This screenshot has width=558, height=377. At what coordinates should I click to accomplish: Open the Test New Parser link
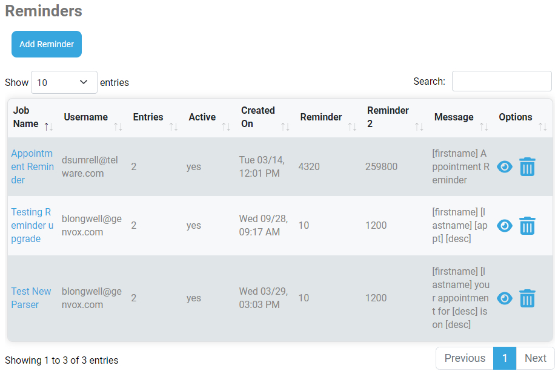pyautogui.click(x=31, y=298)
